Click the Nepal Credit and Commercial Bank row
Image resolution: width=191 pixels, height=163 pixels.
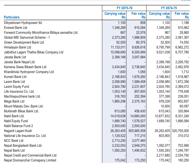[x=30, y=155]
